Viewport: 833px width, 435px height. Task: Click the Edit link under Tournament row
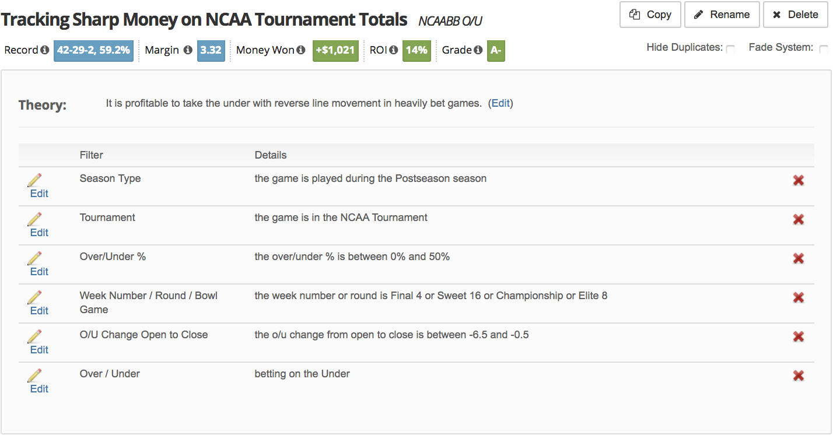point(39,233)
